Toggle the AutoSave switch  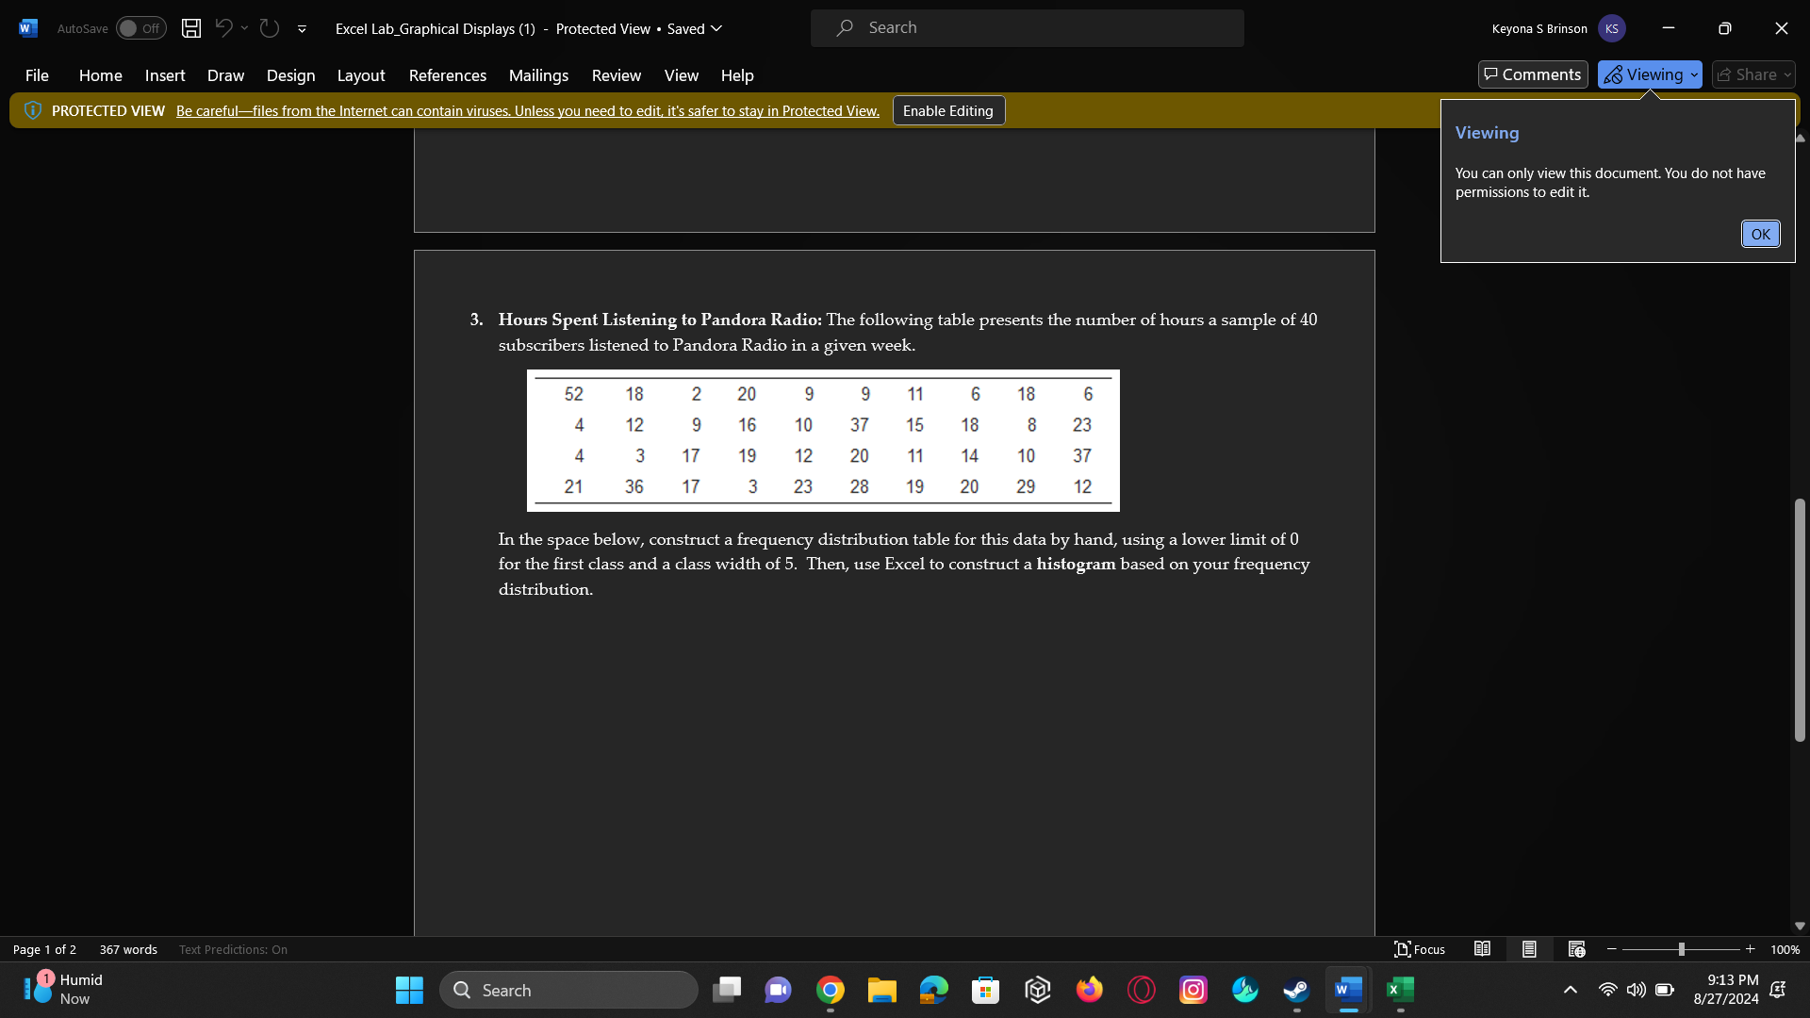click(x=140, y=28)
